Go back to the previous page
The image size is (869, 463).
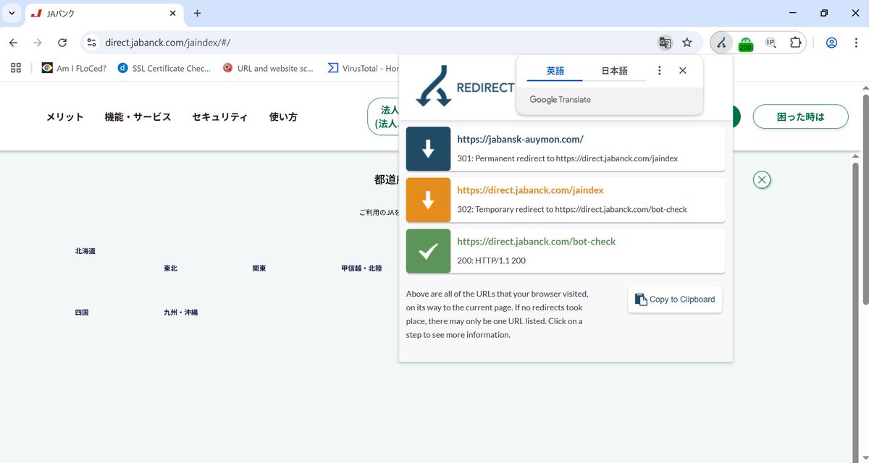point(13,43)
